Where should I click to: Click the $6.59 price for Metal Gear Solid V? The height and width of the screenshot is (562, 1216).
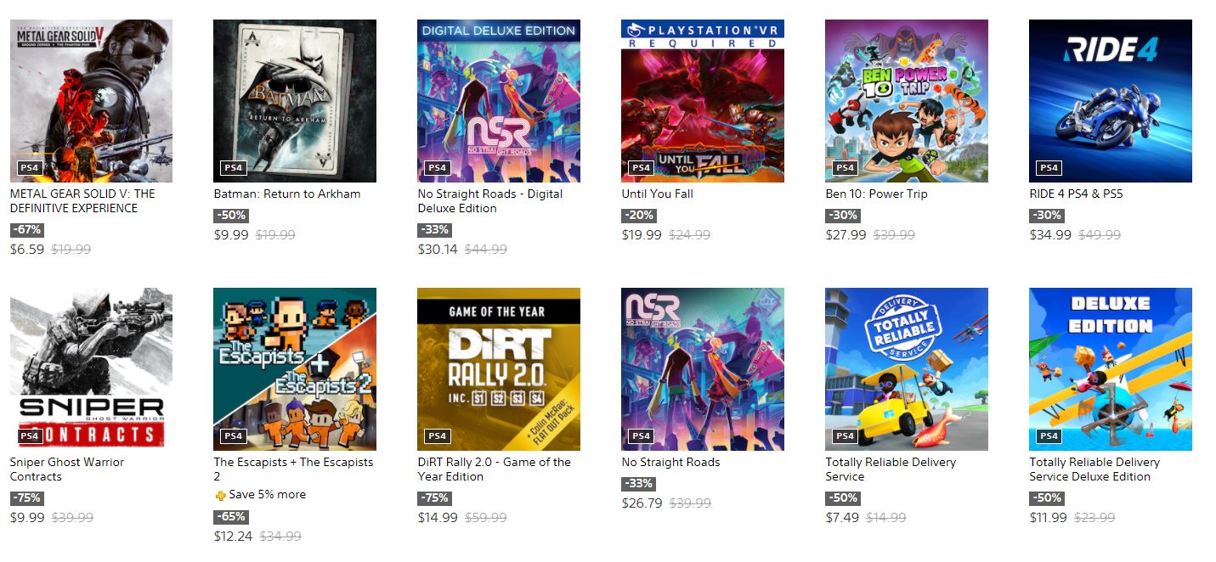[27, 250]
